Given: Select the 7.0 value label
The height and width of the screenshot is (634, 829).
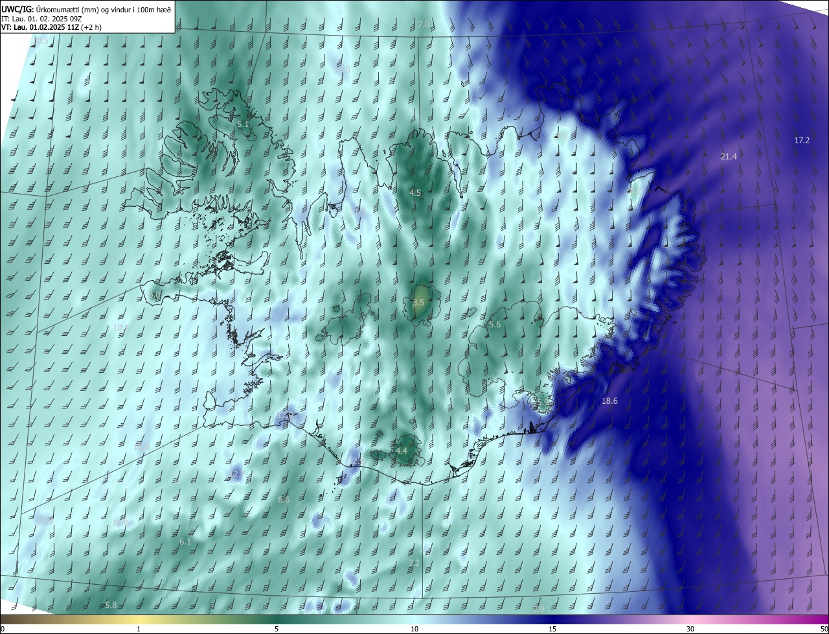Looking at the screenshot, I should coord(423,25).
